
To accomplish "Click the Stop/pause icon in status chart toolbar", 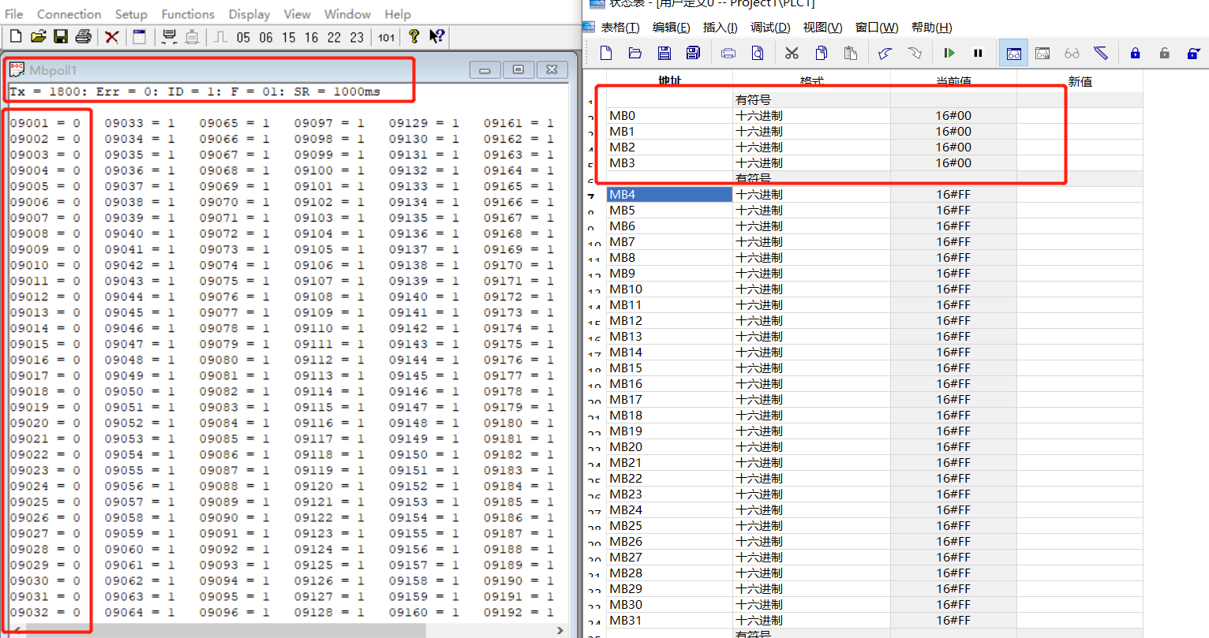I will [x=978, y=53].
